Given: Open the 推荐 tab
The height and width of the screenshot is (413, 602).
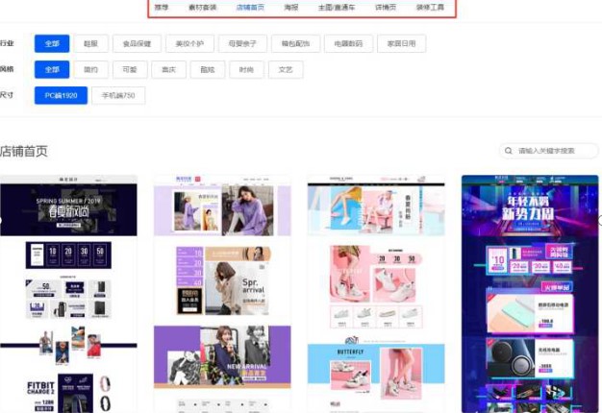Looking at the screenshot, I should [162, 7].
